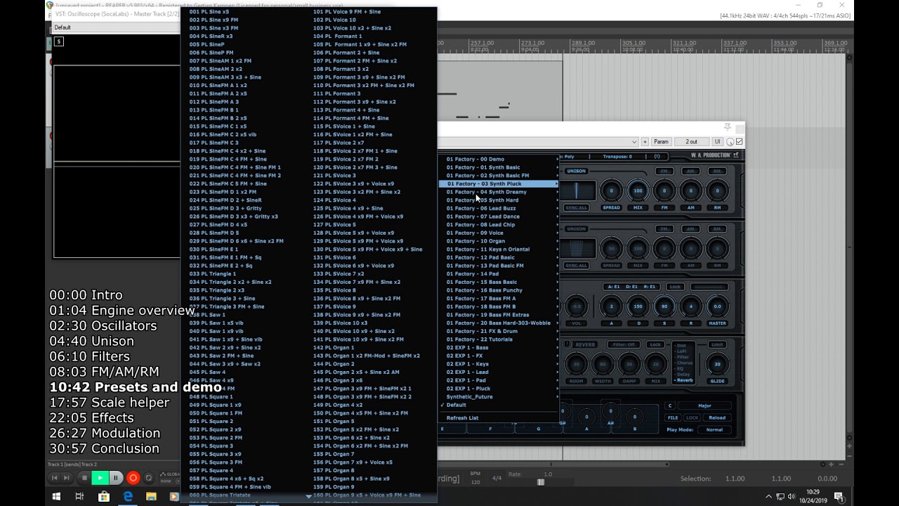Select Reverb in the effects list

[685, 380]
